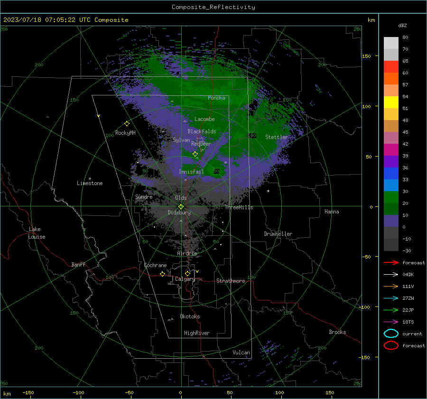Click the Sundre city label
Screen dimensions: 427x399
pyautogui.click(x=144, y=196)
